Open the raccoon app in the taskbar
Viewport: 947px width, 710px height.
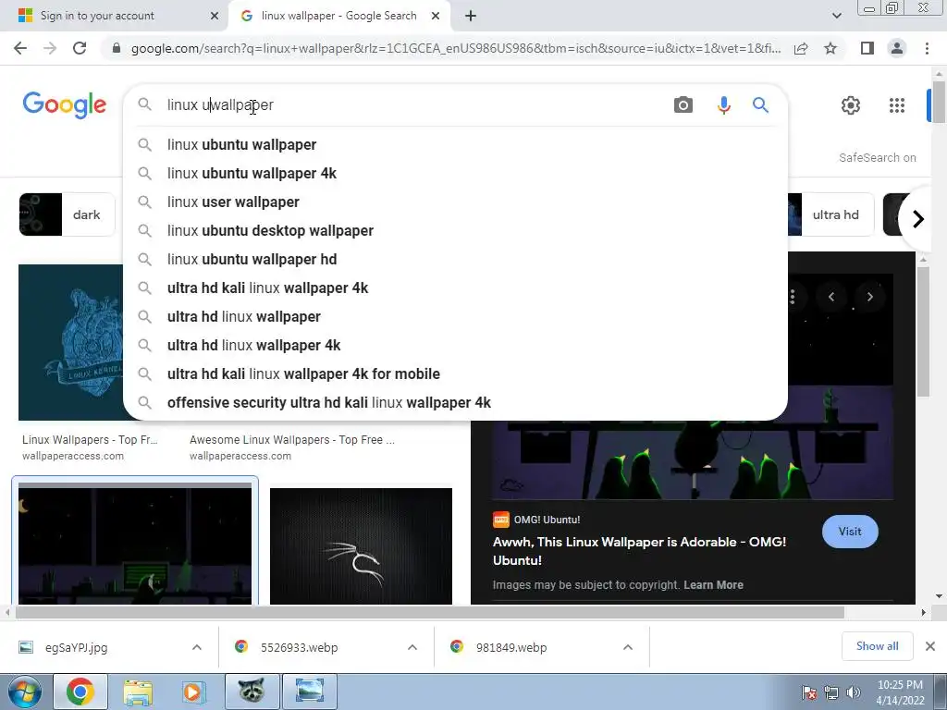click(x=252, y=692)
